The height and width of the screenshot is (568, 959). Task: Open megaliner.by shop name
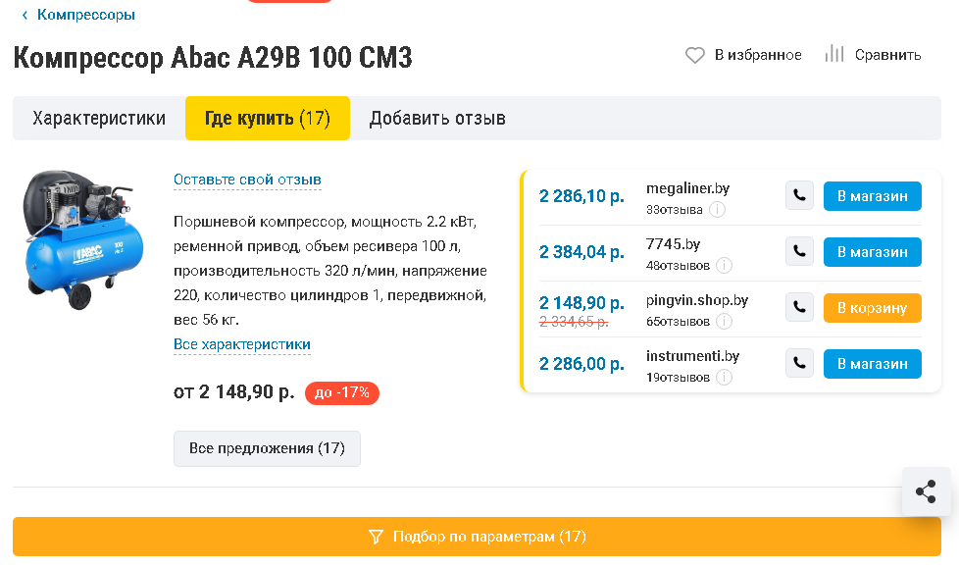tap(687, 188)
